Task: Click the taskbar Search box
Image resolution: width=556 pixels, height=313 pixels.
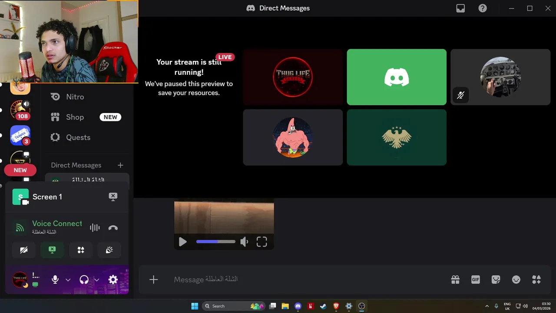Action: [234, 306]
